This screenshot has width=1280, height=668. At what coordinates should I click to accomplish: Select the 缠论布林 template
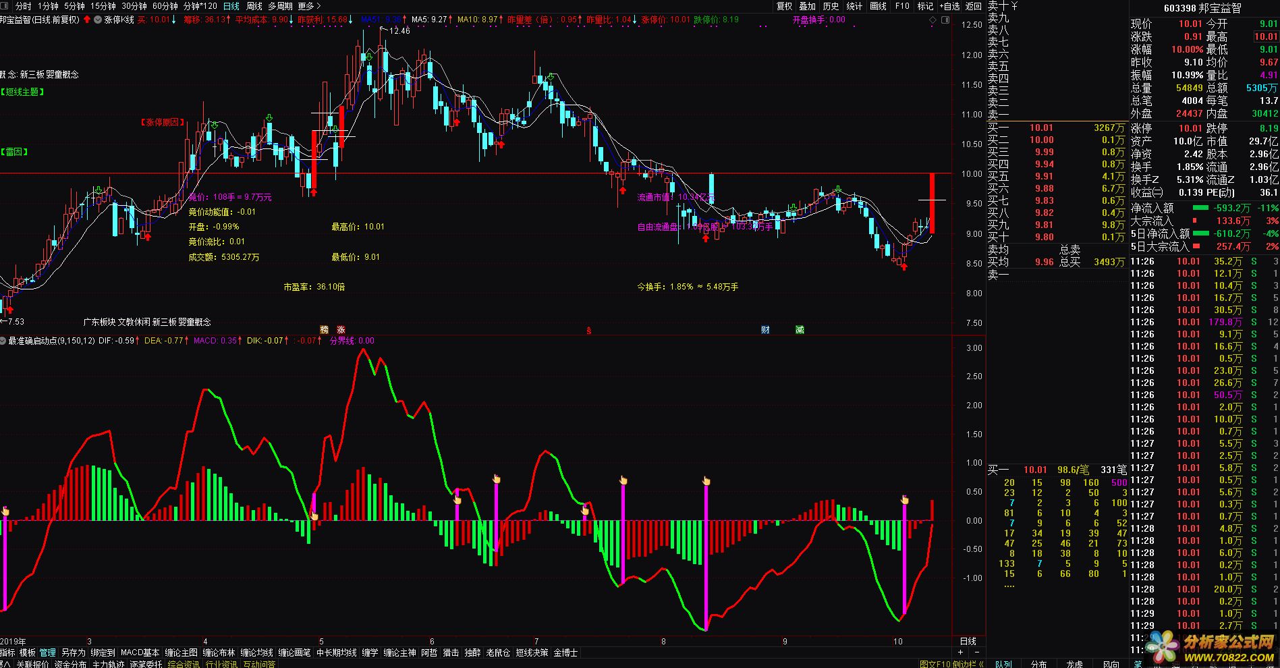tap(219, 652)
